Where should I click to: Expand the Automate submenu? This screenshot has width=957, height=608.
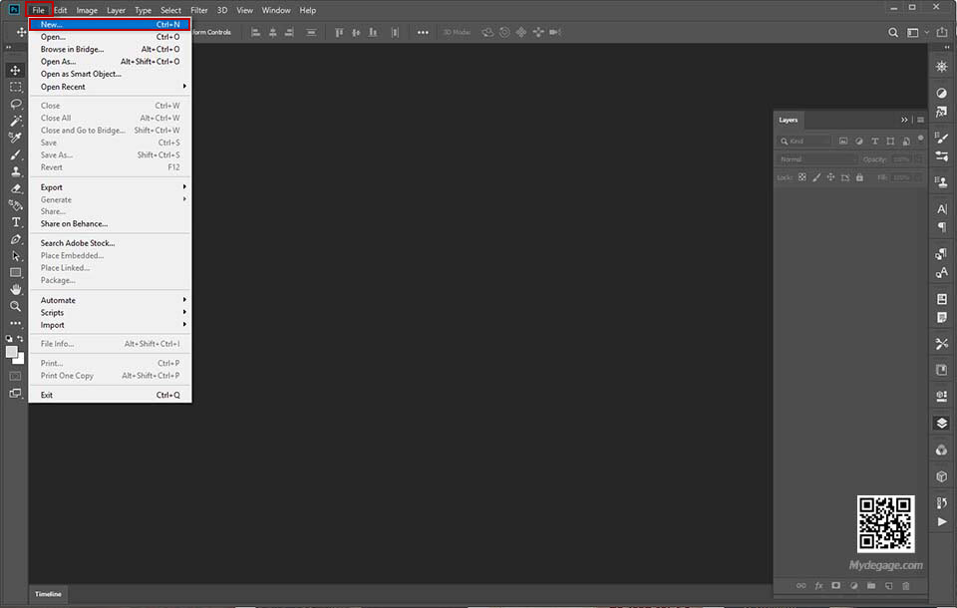click(110, 300)
